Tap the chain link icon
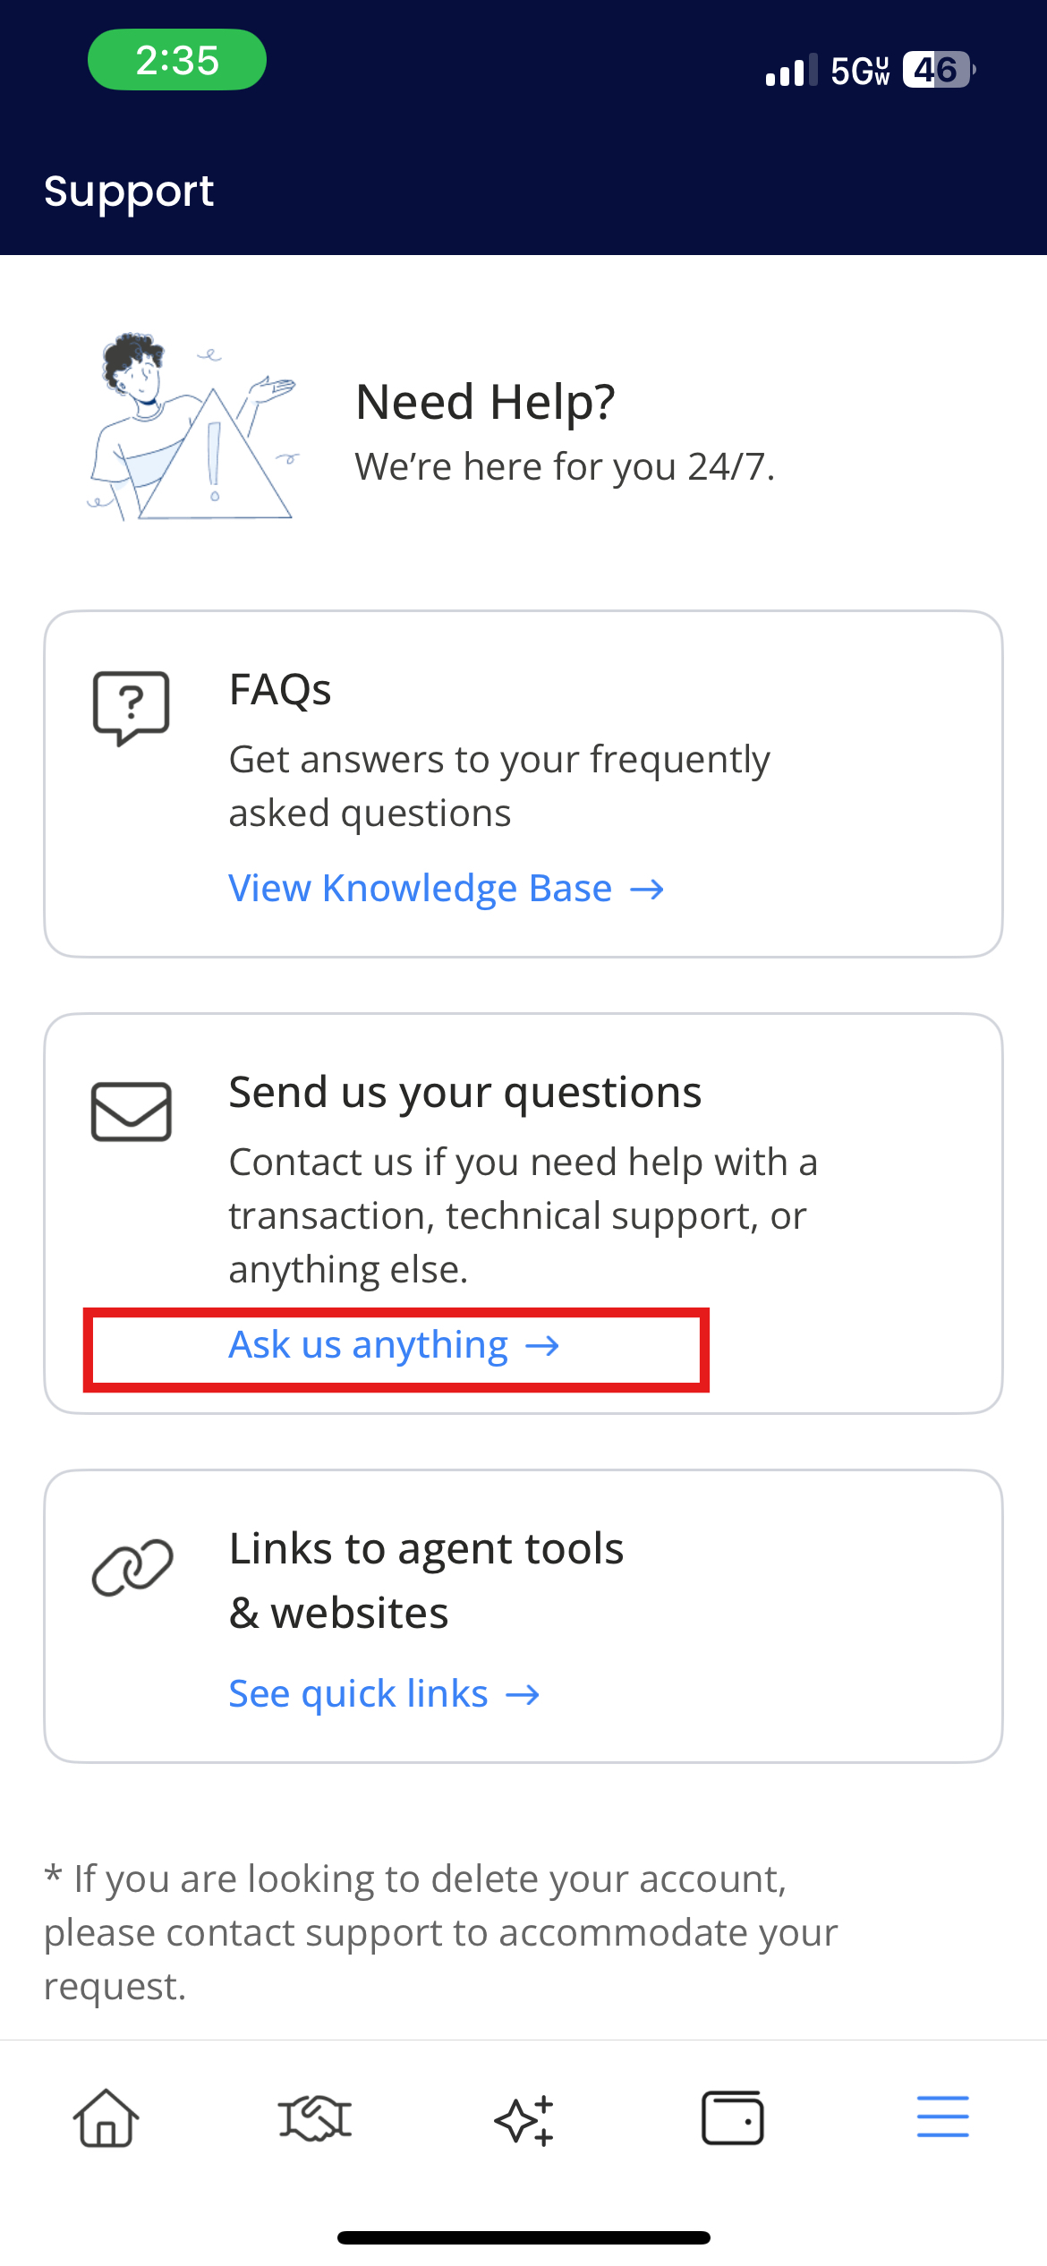Viewport: 1047px width, 2266px height. [132, 1567]
